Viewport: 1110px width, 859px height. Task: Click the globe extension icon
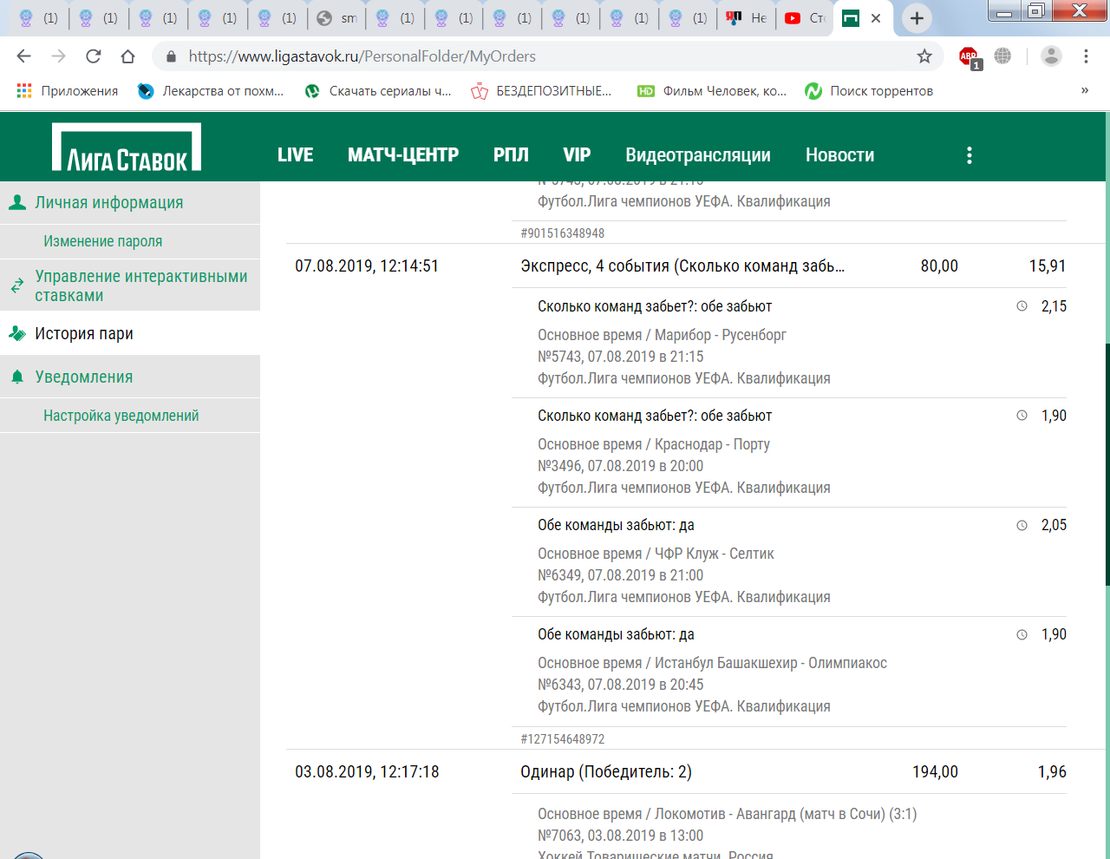tap(1002, 56)
